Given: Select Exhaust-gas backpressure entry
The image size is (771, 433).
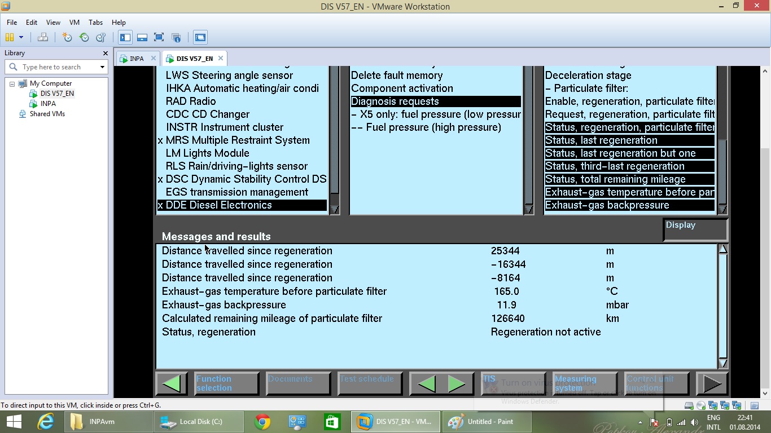Looking at the screenshot, I should 630,205.
